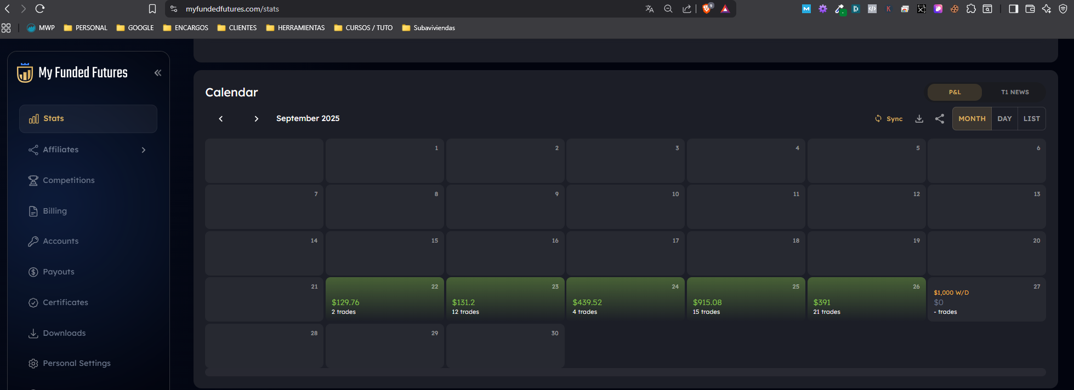This screenshot has width=1074, height=390.
Task: Switch calendar to P&L mode
Action: point(954,92)
